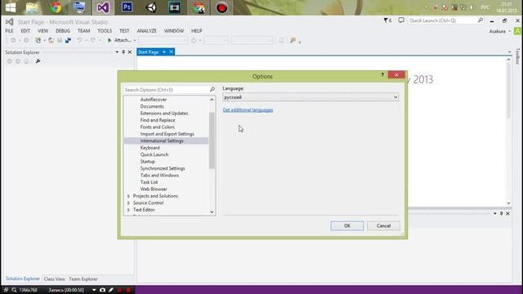
Task: Switch to the Team Explorer tab
Action: coord(83,279)
